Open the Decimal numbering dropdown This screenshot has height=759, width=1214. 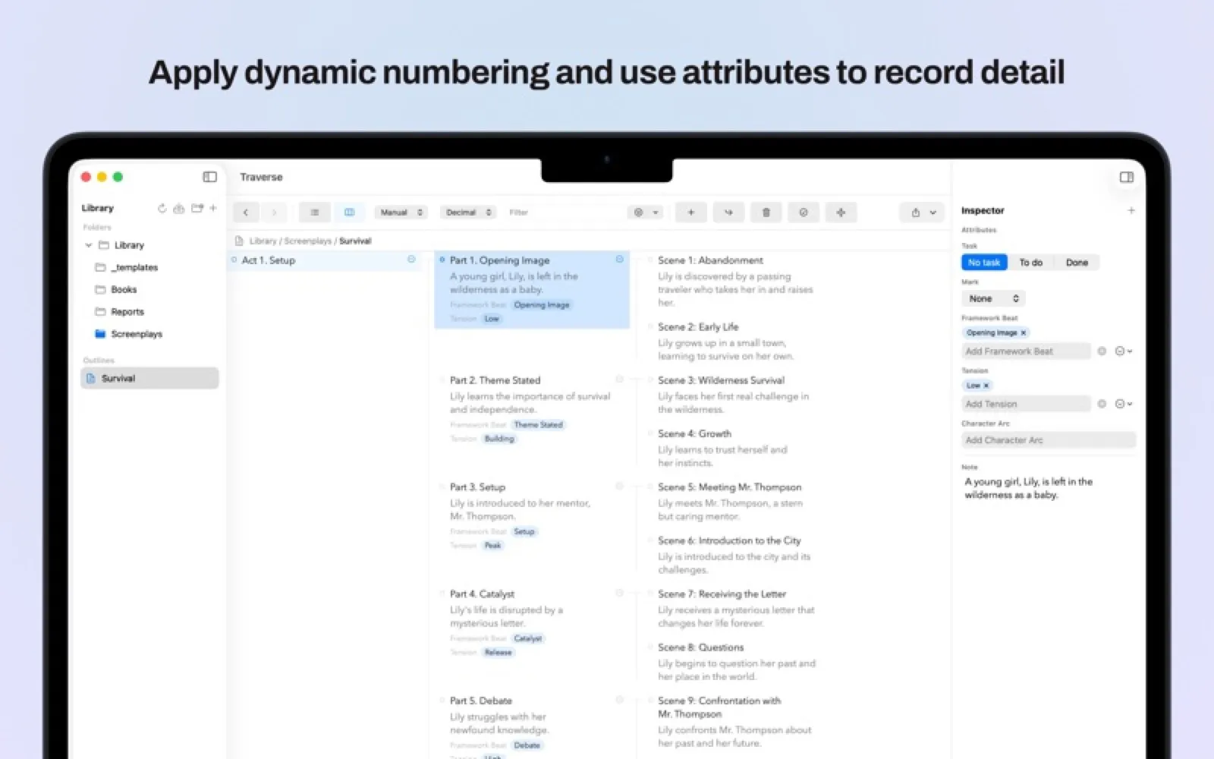click(x=468, y=213)
